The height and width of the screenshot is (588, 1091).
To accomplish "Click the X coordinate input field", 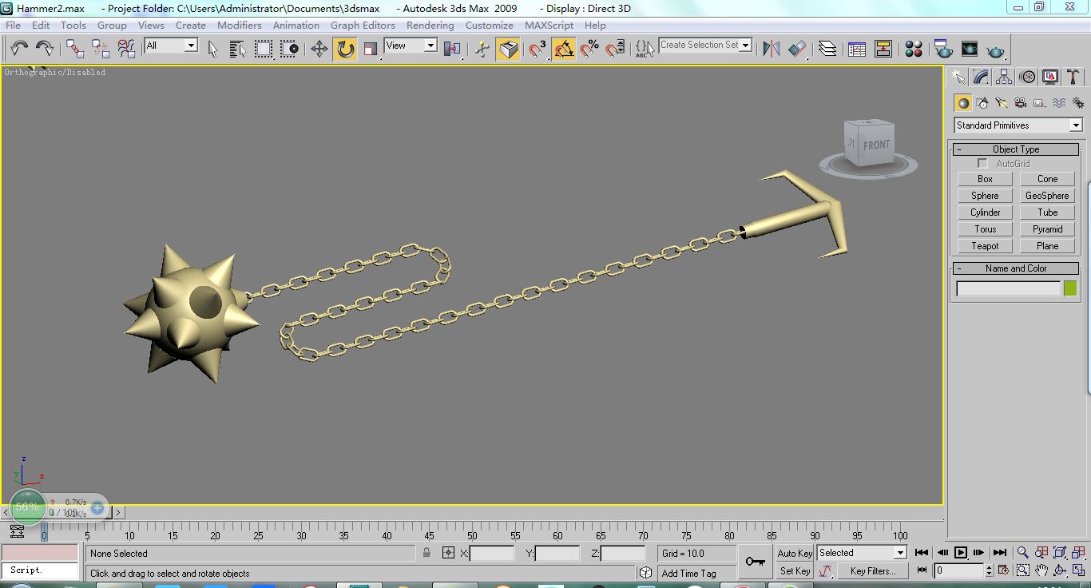I will [492, 553].
